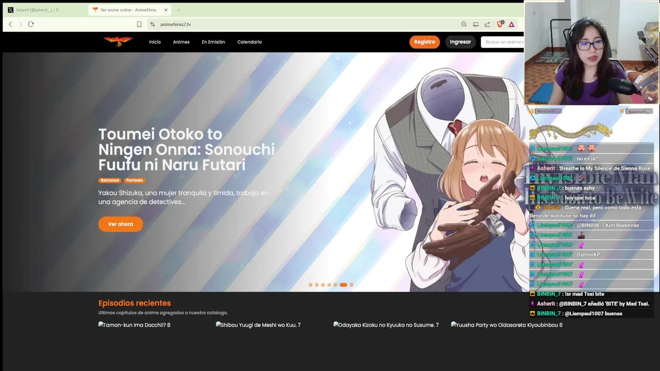Share the page using the share icon
The width and height of the screenshot is (660, 371).
487,24
